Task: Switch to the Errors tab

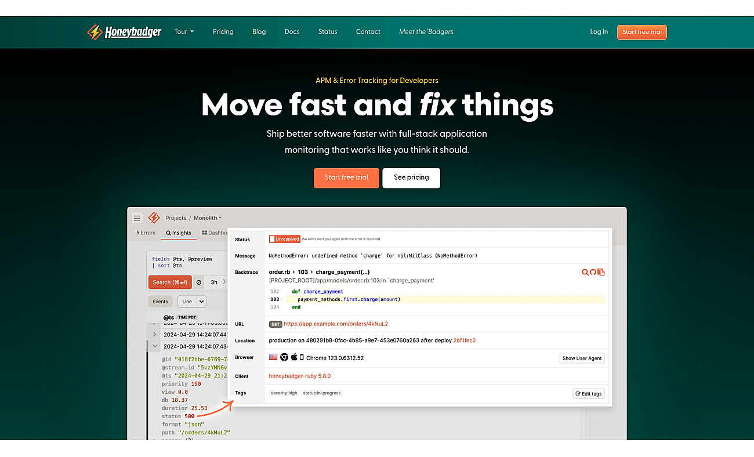Action: point(146,233)
